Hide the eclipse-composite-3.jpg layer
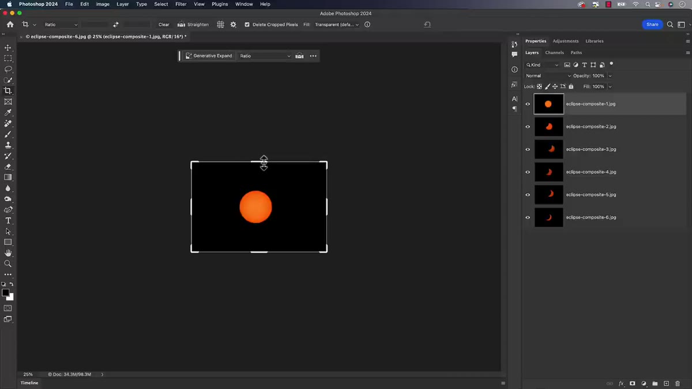Image resolution: width=692 pixels, height=389 pixels. 528,150
